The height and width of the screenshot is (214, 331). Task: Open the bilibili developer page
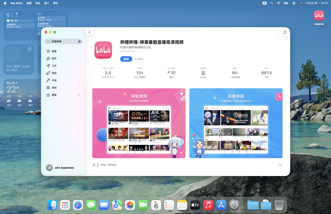coord(203,73)
